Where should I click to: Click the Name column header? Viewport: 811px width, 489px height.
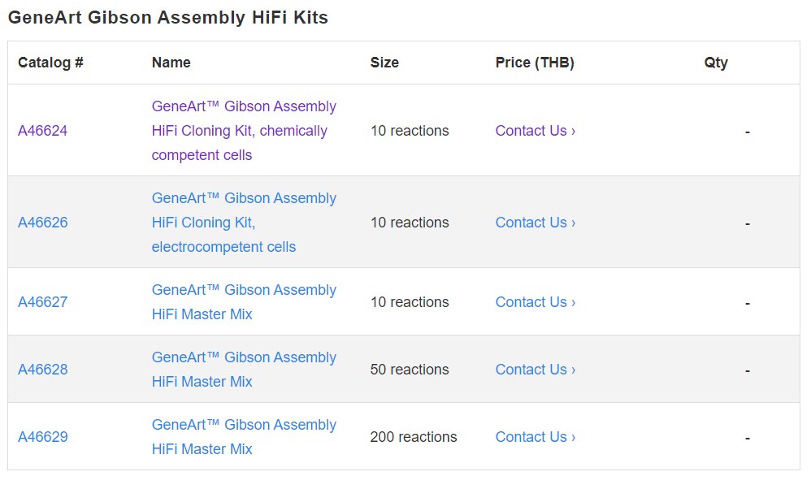click(x=171, y=63)
